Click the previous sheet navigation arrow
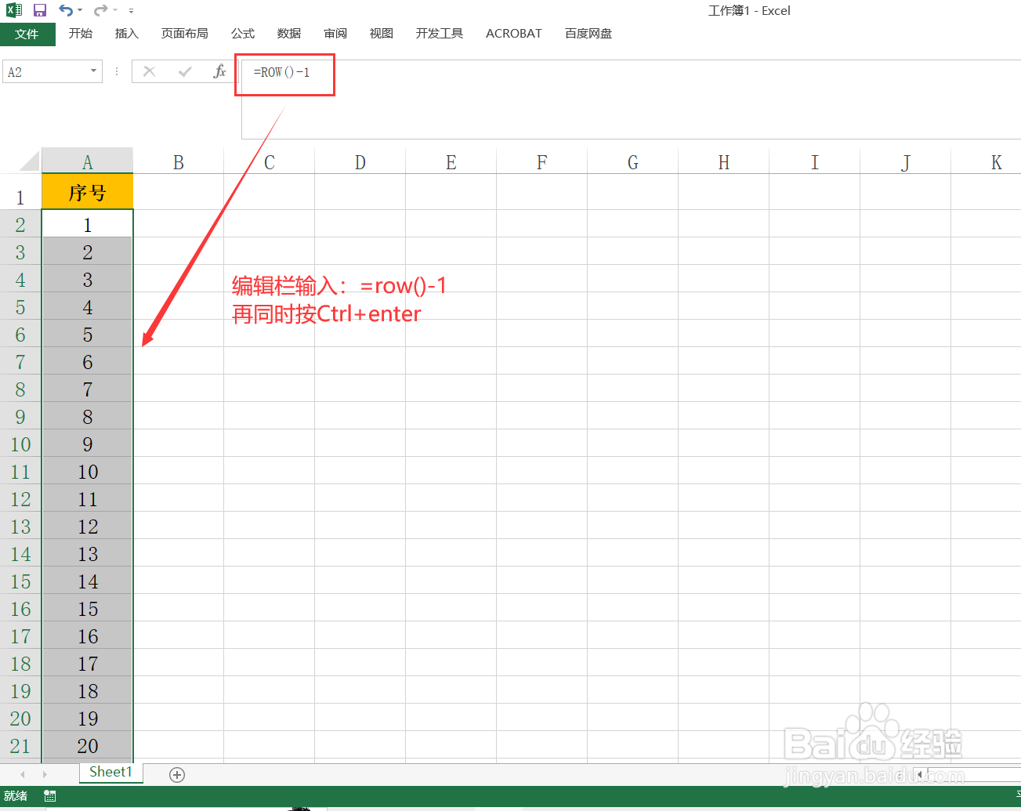This screenshot has height=811, width=1021. [22, 774]
